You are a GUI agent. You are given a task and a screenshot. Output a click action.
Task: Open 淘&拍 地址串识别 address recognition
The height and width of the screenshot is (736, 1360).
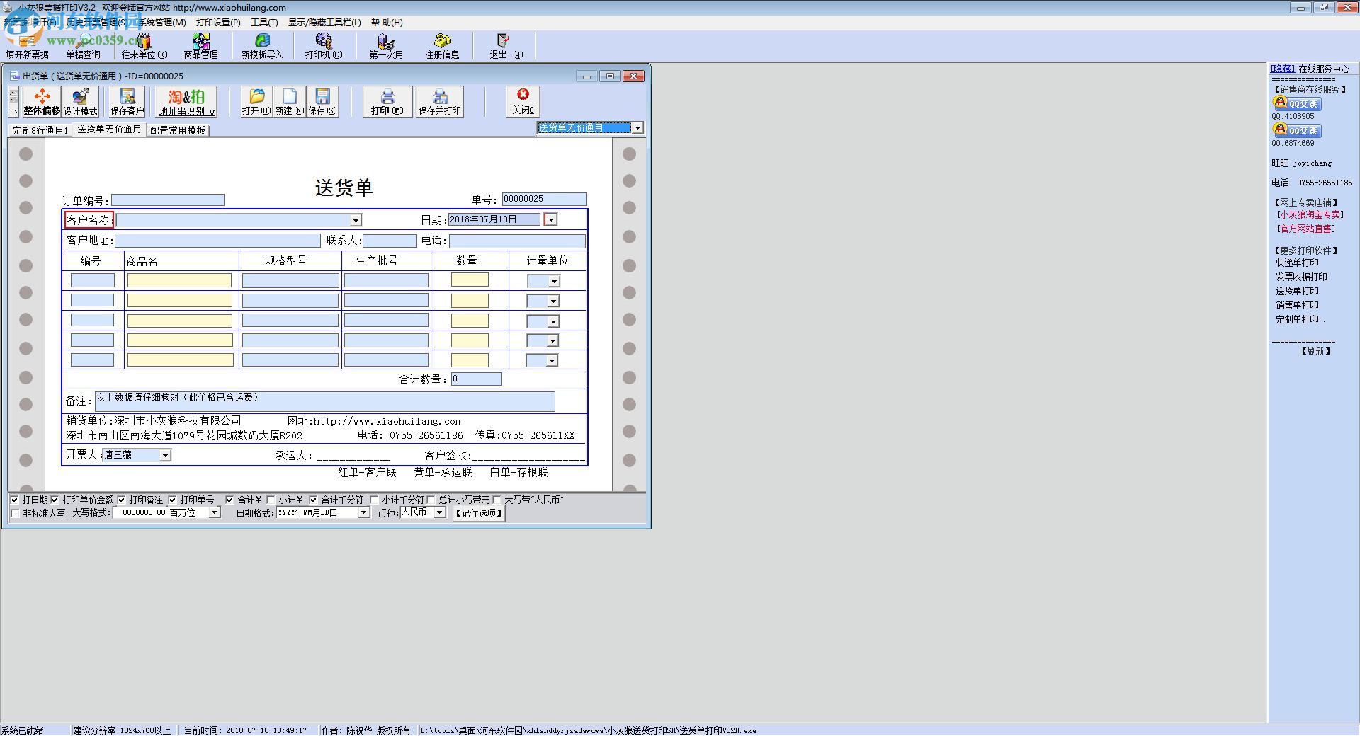point(186,102)
